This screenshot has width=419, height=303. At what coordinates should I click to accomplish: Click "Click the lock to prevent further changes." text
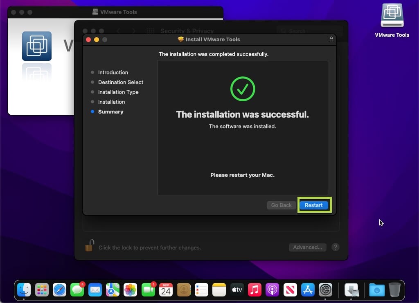(x=150, y=247)
